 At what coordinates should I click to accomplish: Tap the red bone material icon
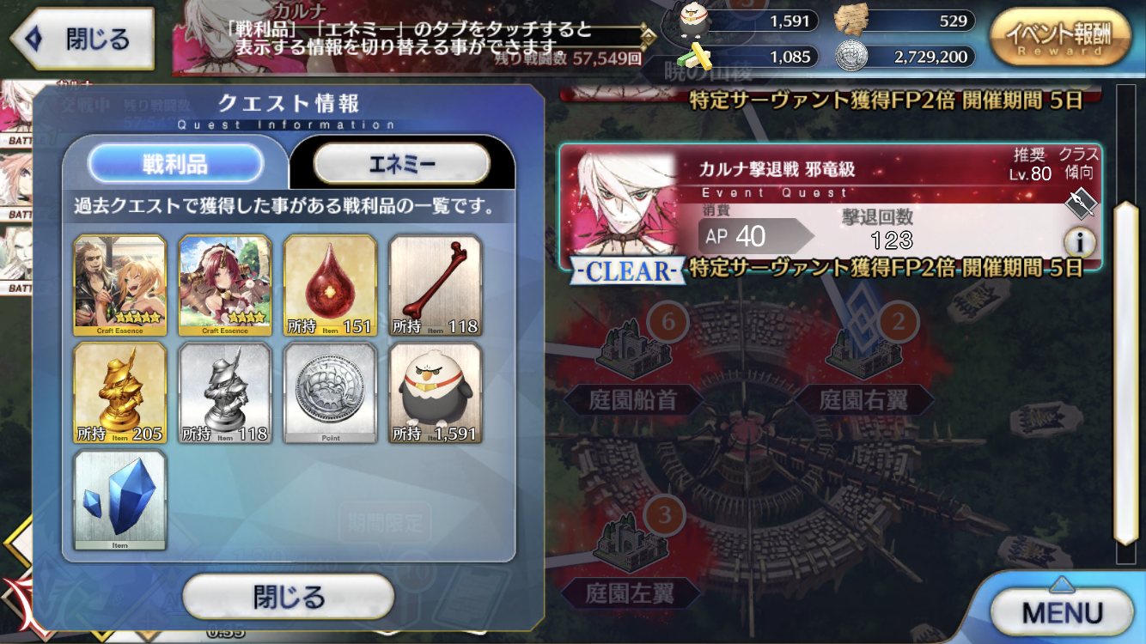click(x=436, y=285)
